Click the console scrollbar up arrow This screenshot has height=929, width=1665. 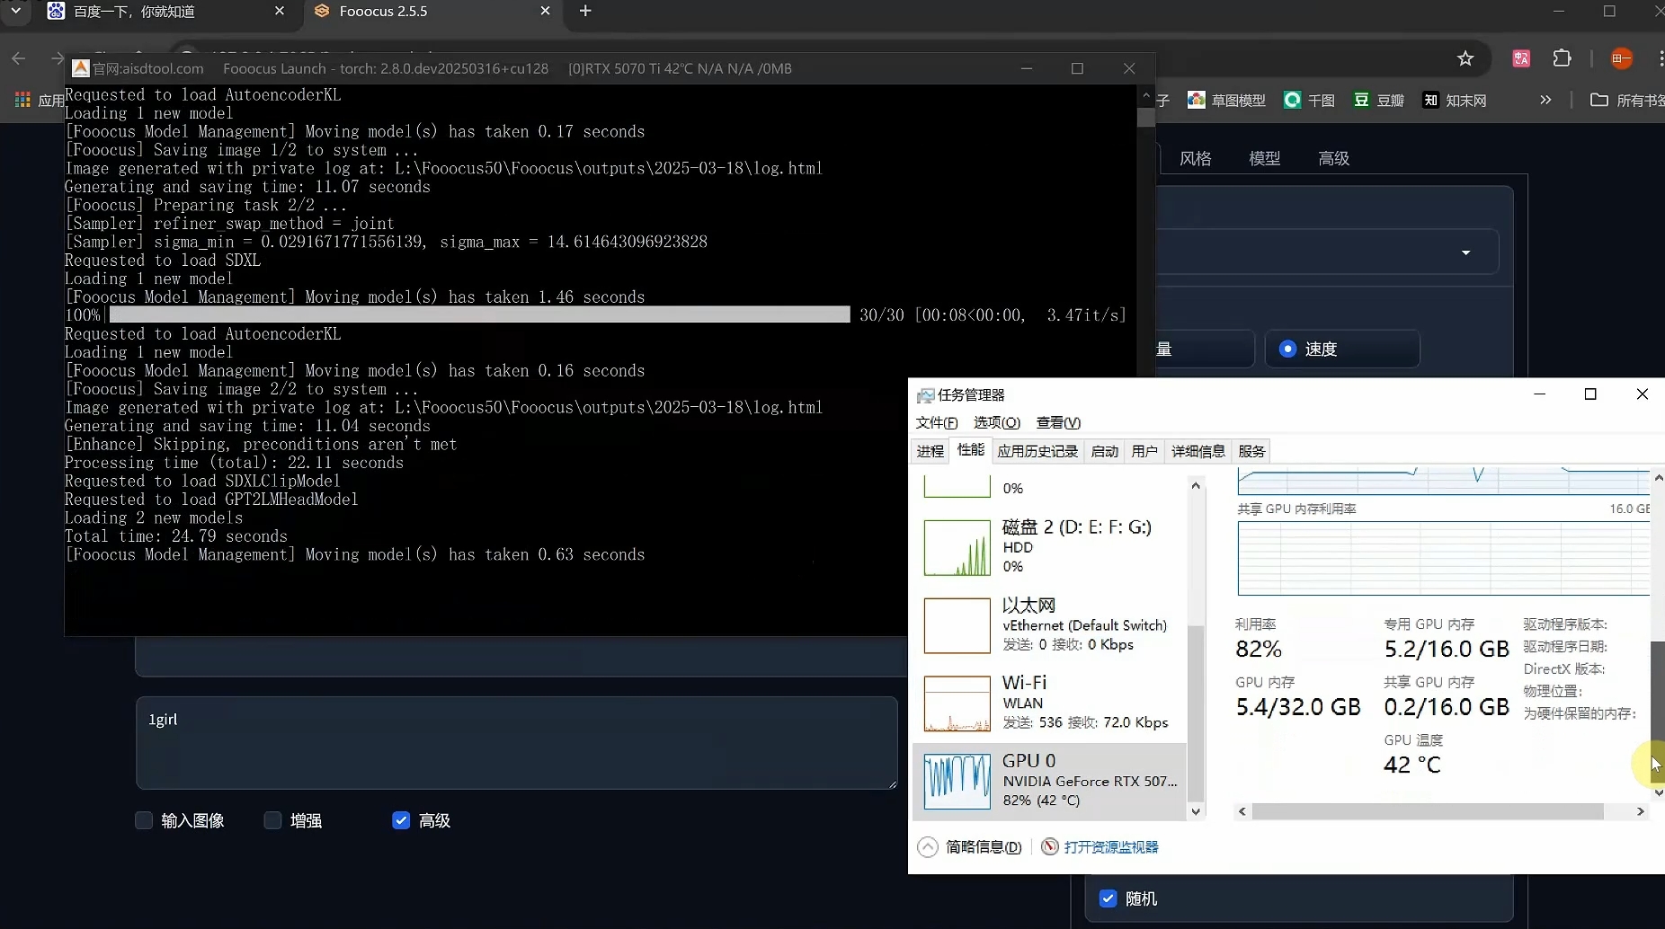pyautogui.click(x=1145, y=94)
